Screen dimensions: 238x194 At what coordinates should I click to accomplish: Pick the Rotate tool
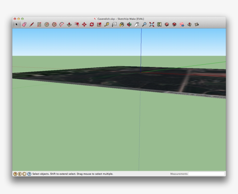point(92,25)
